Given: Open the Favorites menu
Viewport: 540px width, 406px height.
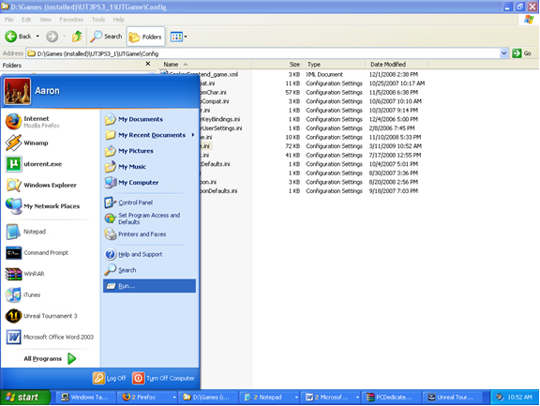Looking at the screenshot, I should (x=71, y=20).
